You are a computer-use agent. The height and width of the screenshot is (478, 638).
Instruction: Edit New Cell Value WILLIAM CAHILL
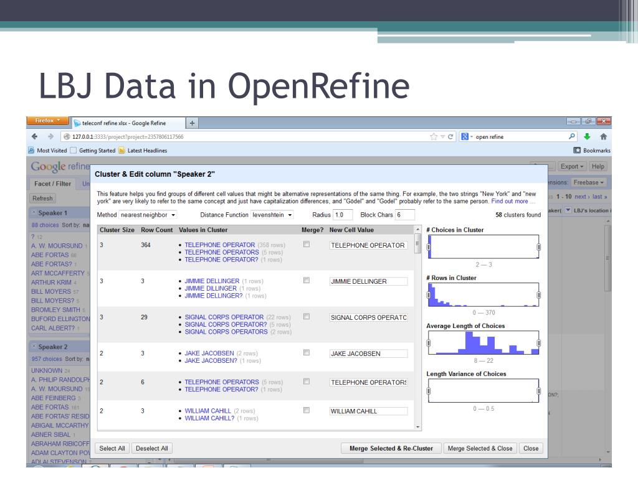368,411
